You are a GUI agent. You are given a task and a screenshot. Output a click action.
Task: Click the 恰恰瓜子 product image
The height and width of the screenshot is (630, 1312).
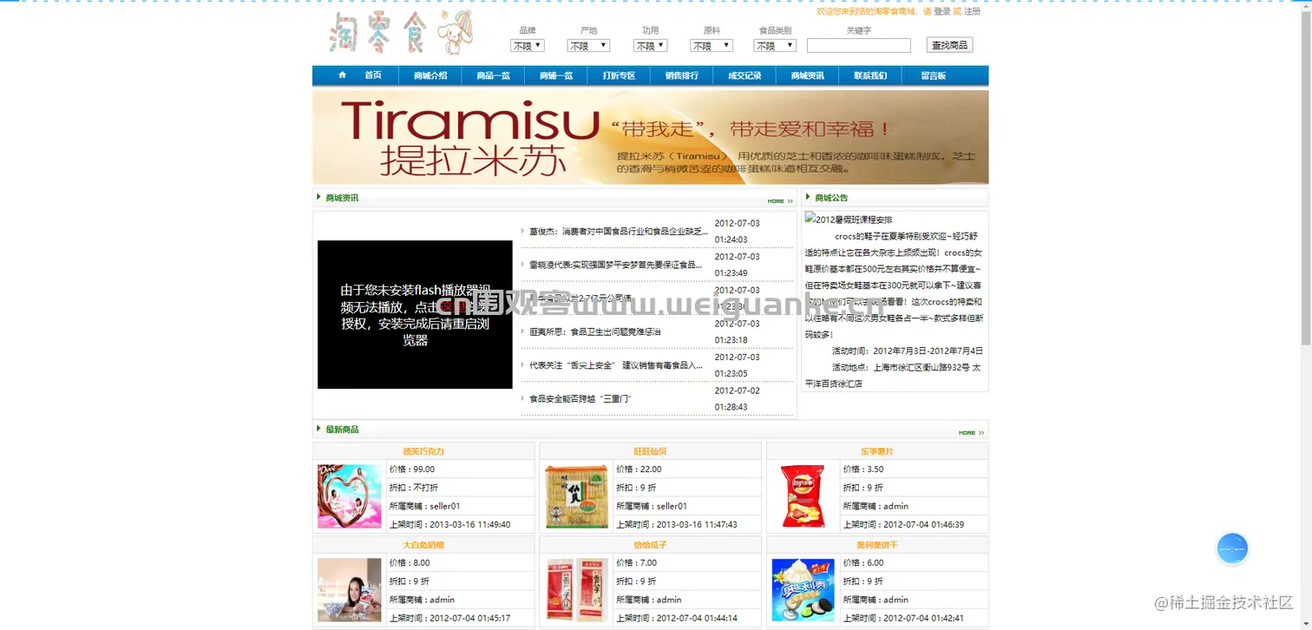click(577, 590)
